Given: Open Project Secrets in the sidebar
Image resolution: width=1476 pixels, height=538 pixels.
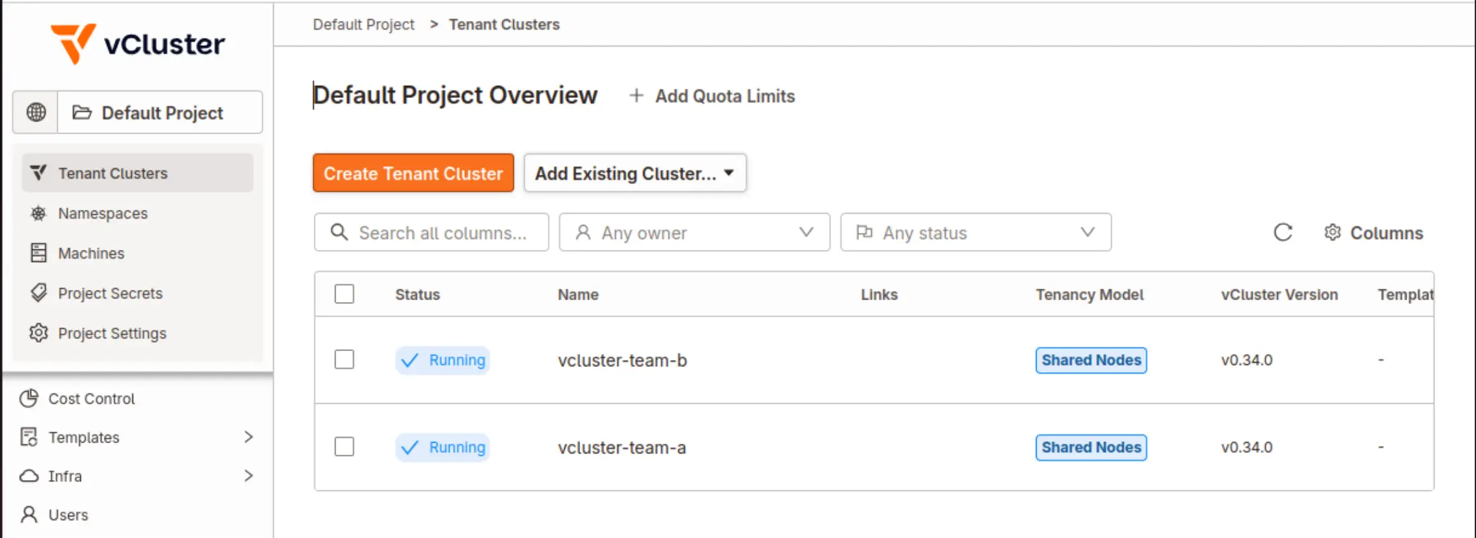Looking at the screenshot, I should (138, 293).
